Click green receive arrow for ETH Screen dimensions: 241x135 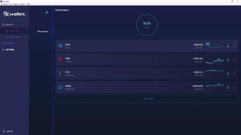(x=228, y=74)
